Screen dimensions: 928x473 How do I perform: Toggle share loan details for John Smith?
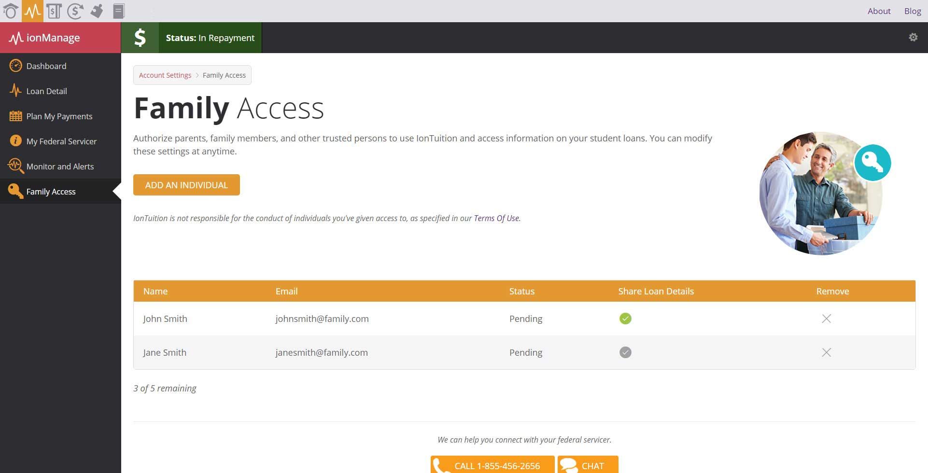pyautogui.click(x=625, y=319)
